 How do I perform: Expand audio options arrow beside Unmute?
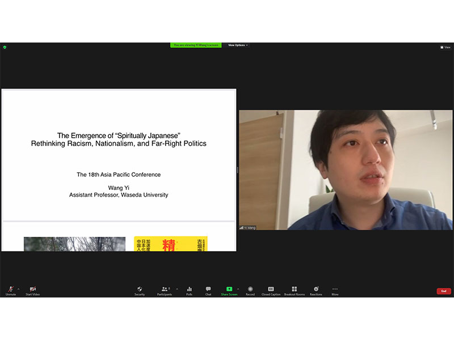19,288
